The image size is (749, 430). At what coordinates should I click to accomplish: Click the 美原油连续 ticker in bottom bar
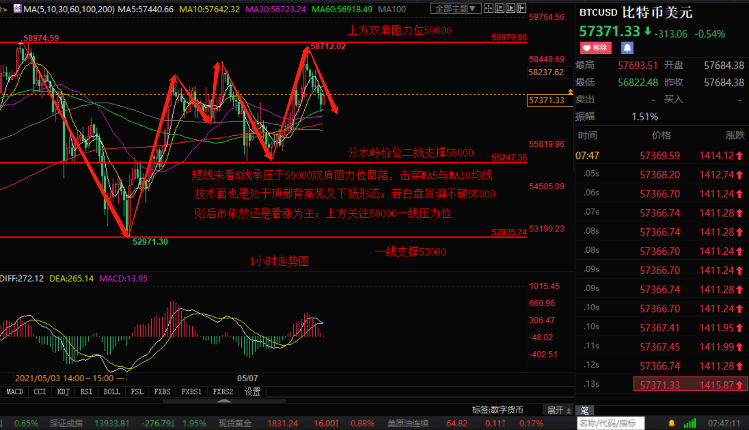point(408,424)
